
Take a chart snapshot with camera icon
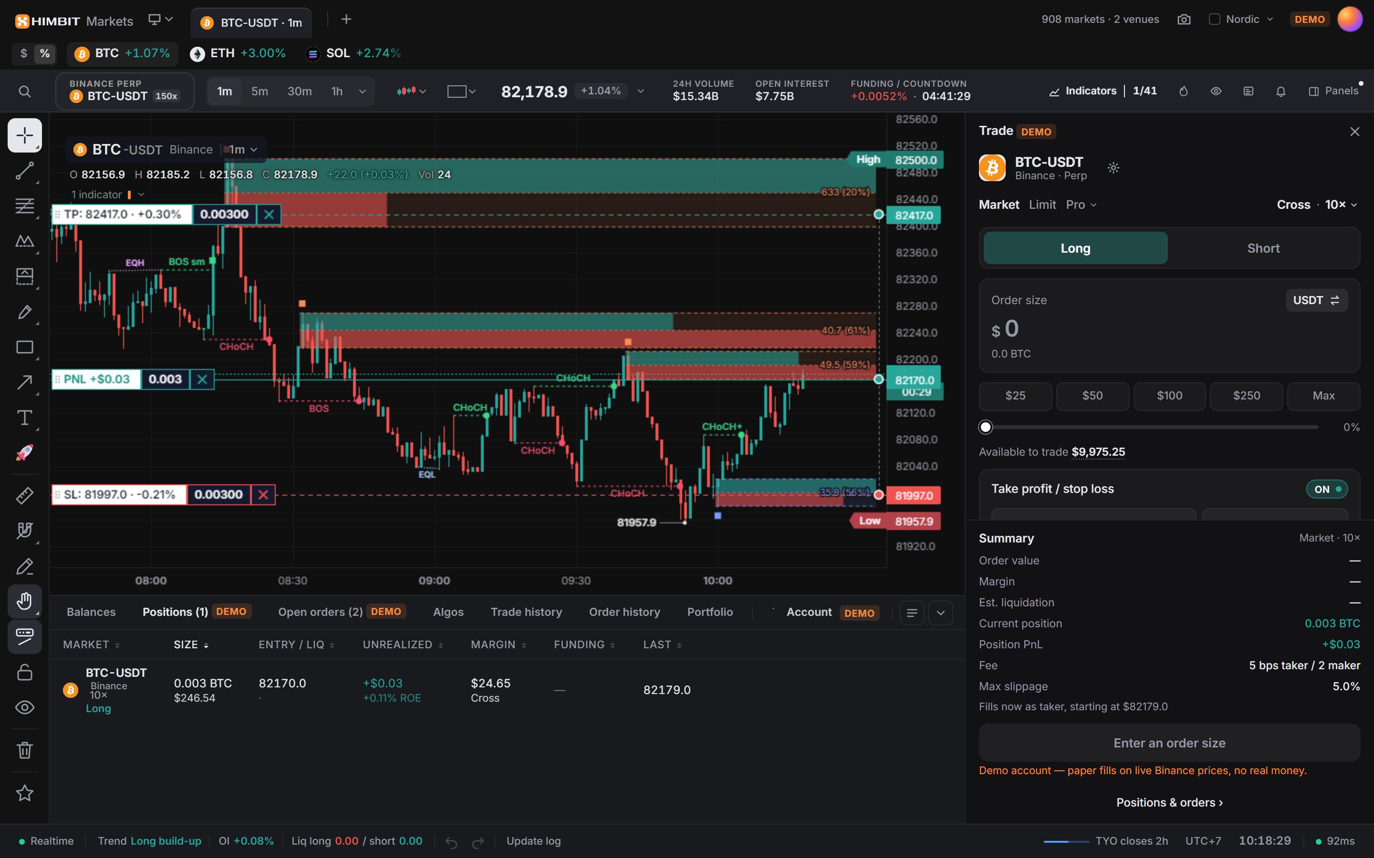click(x=1184, y=19)
